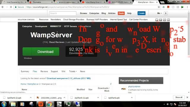Viewport: 190px width, 107px height.
Task: Open the AptiRank (2).apk downloaded file
Action: 14,98
